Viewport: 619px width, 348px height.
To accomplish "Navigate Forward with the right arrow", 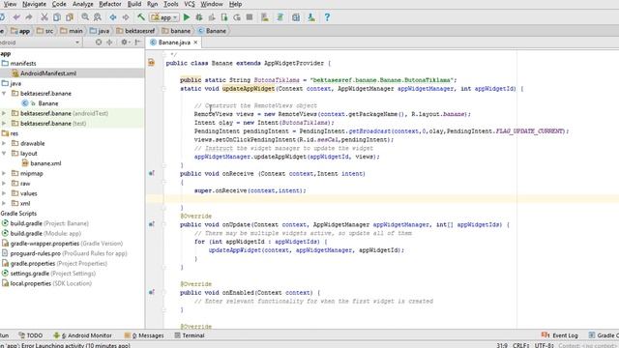I will [x=126, y=17].
